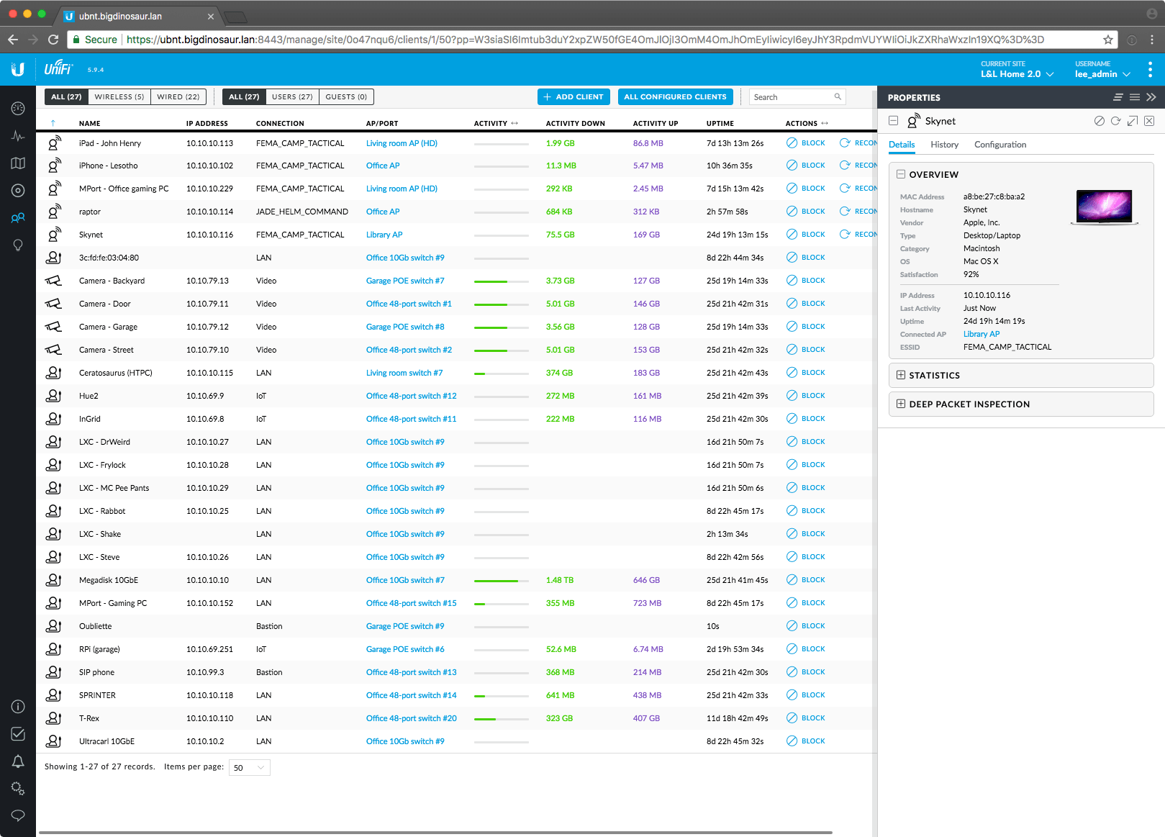1165x837 pixels.
Task: Open the Map view in sidebar
Action: [x=18, y=163]
